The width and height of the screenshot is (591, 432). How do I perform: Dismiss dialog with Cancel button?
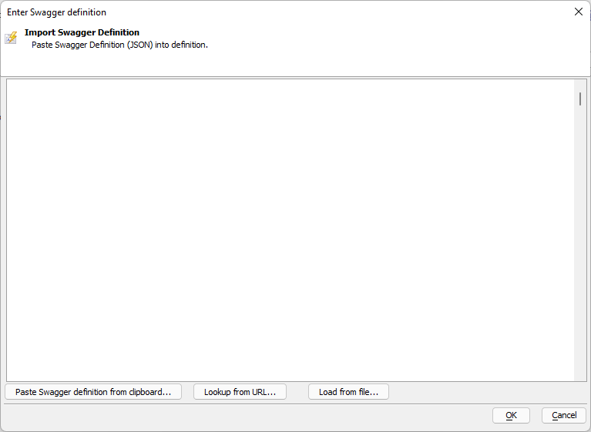[x=564, y=415]
